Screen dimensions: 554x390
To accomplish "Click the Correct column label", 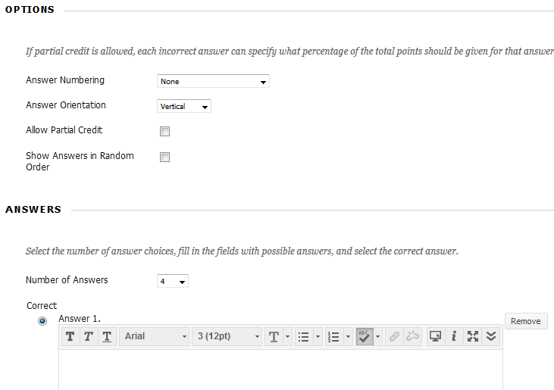I will pos(42,306).
